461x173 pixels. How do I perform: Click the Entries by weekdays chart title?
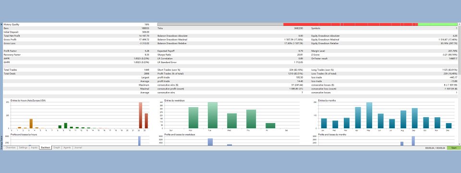point(175,100)
